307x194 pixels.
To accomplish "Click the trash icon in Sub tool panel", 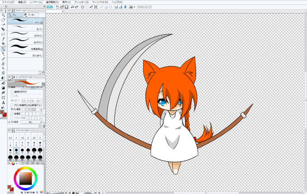I will coord(43,72).
